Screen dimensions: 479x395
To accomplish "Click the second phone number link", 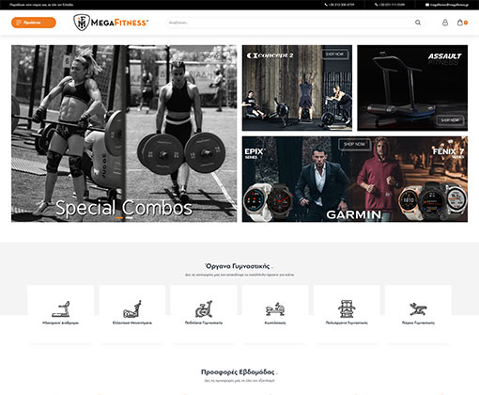I will click(x=390, y=5).
